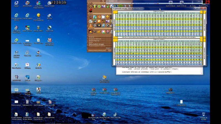Click the Blender icon in the Video section
The image size is (221, 124).
99,17
